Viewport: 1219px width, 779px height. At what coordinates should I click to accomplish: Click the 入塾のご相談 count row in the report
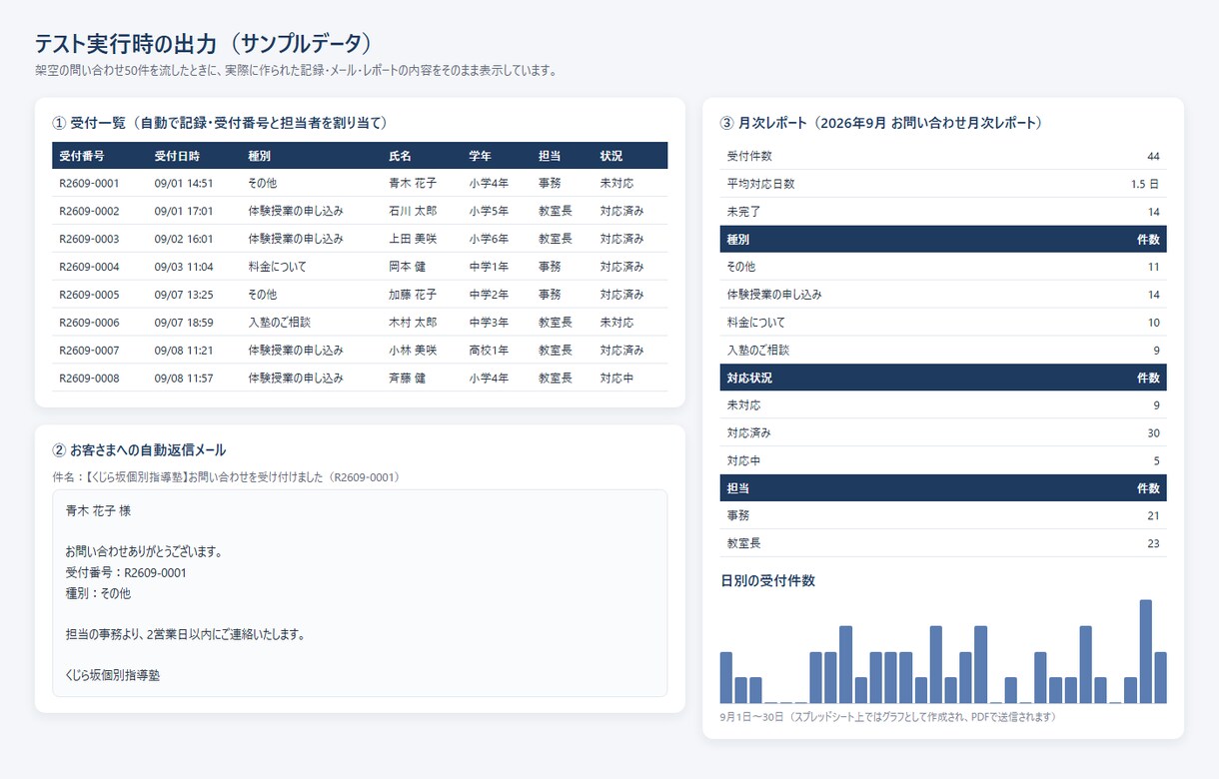pyautogui.click(x=943, y=351)
